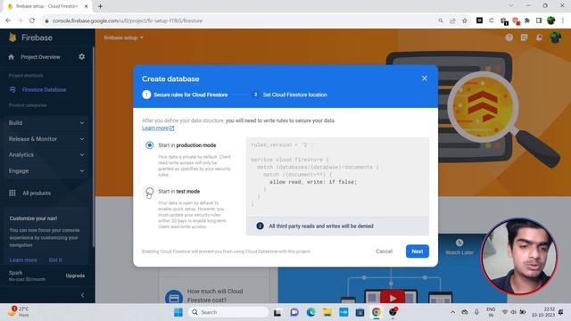Open Chrome from taskbar
Screen dimensions: 571x321
pos(377,312)
